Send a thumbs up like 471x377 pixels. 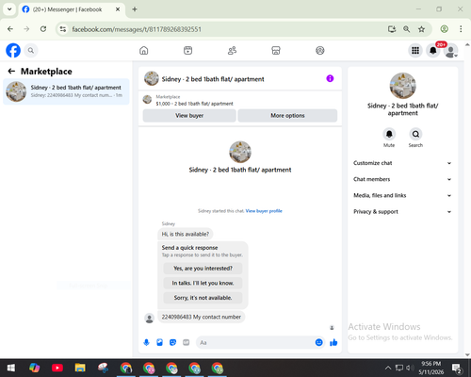[333, 342]
